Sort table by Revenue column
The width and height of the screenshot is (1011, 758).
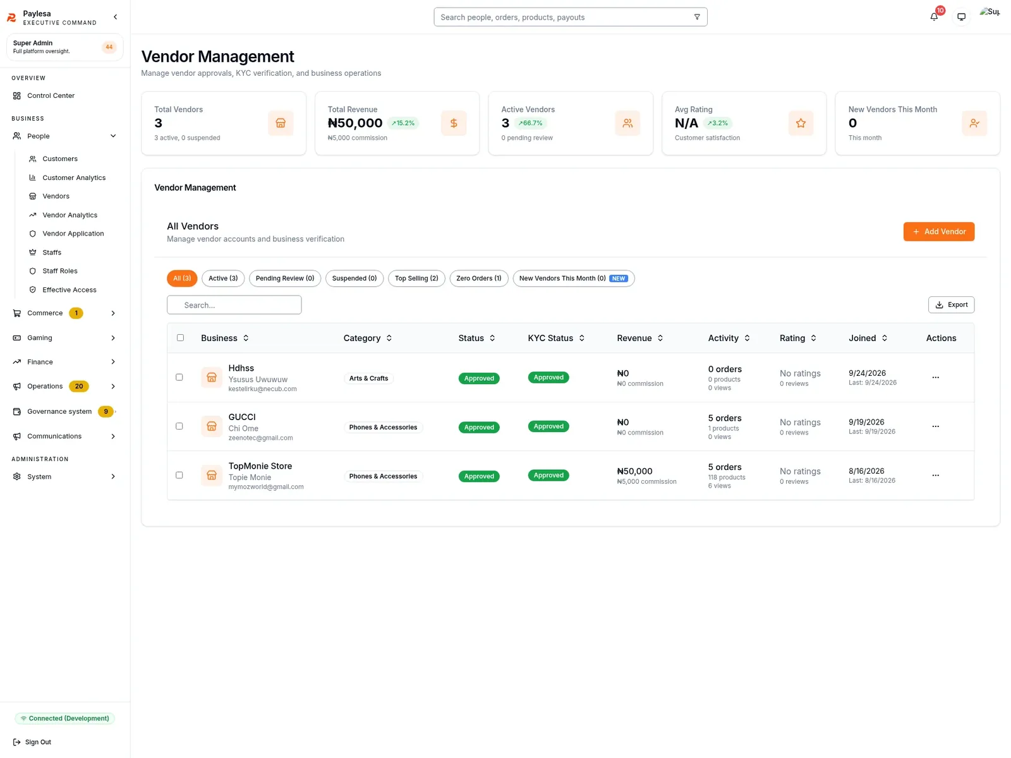point(640,339)
